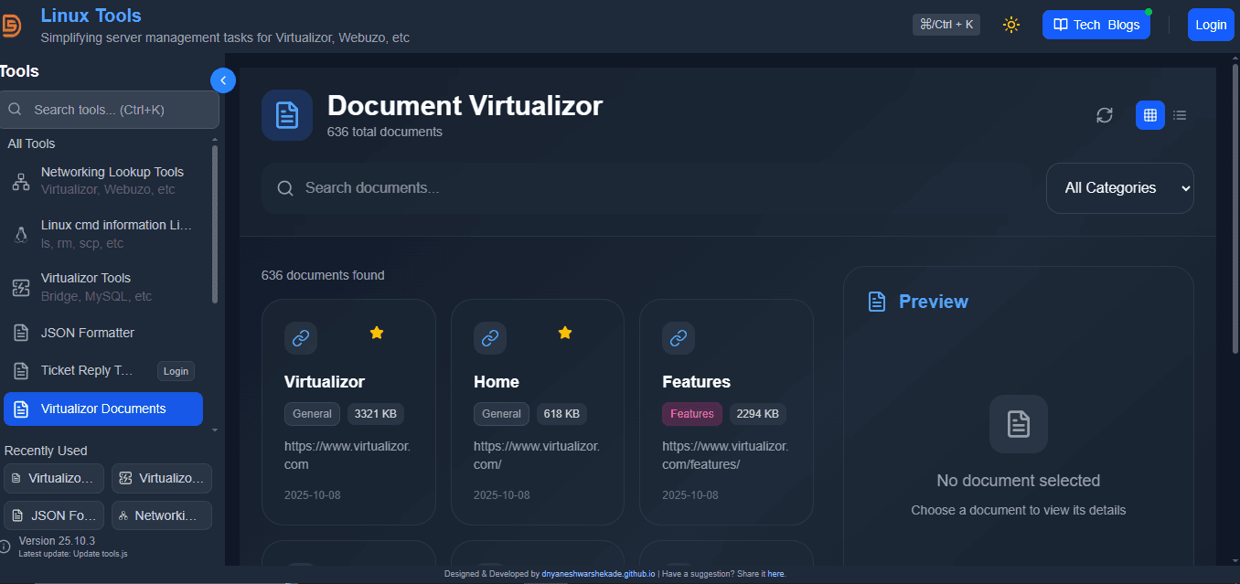Click the search magnifier icon in documents bar
The width and height of the screenshot is (1240, 584).
[285, 188]
